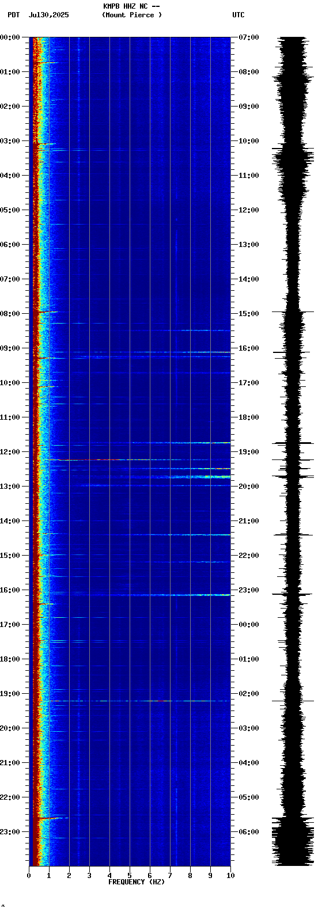Click the PDT '11:00' time label
This screenshot has width=318, height=912.
(x=10, y=417)
